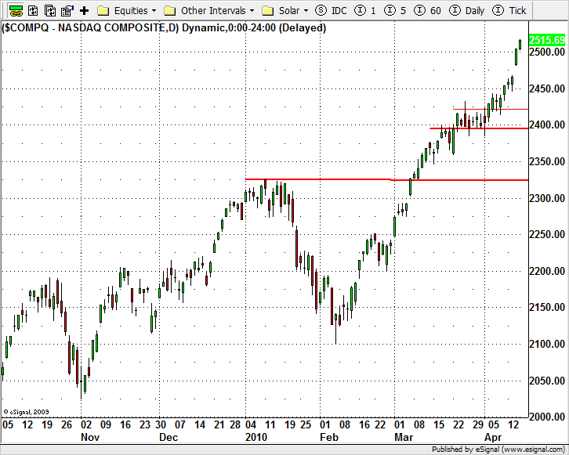Expand the Solar dropdown menu
This screenshot has width=569, height=455.
click(x=306, y=11)
